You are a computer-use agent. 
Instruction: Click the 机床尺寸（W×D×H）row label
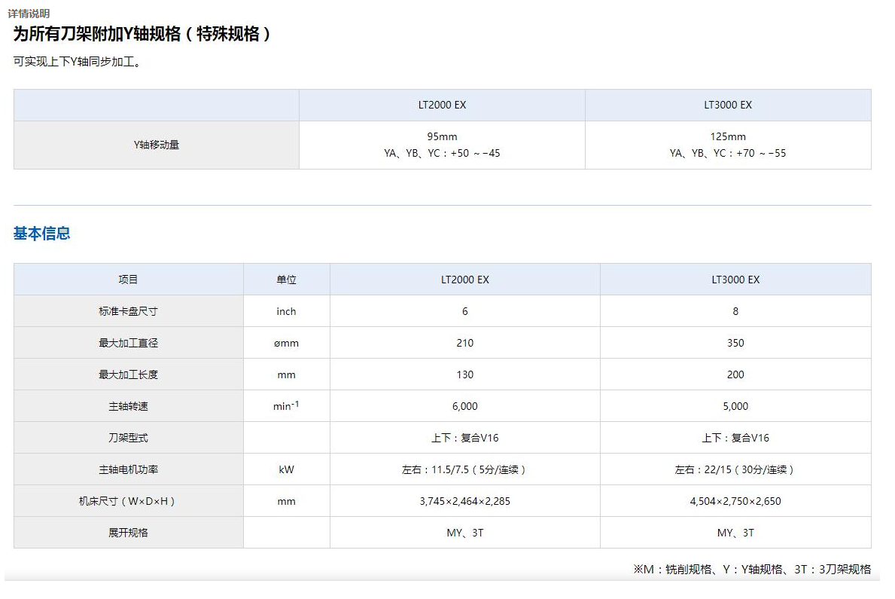pyautogui.click(x=128, y=501)
